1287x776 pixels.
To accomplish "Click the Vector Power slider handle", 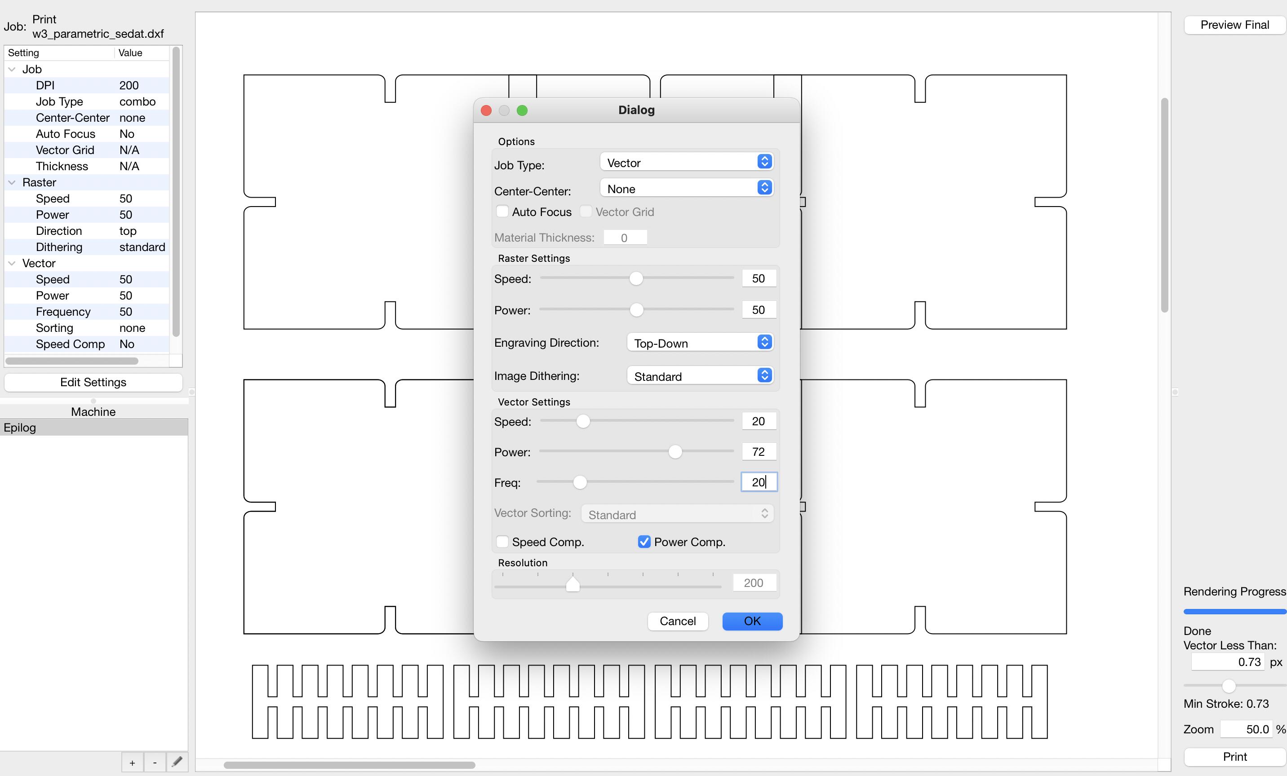I will coord(675,452).
